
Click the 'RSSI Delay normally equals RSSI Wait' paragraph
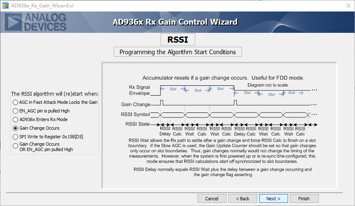[223, 172]
